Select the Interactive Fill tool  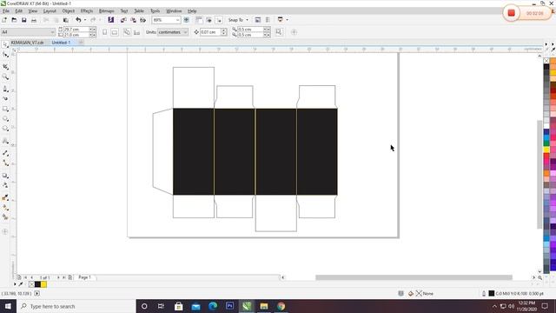pos(5,208)
